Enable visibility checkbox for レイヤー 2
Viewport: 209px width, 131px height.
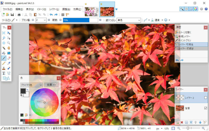point(205,98)
